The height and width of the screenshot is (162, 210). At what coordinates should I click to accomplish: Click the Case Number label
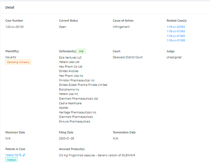pos(14,21)
